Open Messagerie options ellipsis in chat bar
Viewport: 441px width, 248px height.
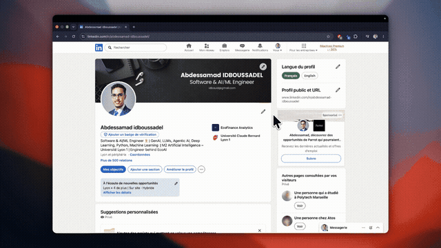[x=363, y=228]
